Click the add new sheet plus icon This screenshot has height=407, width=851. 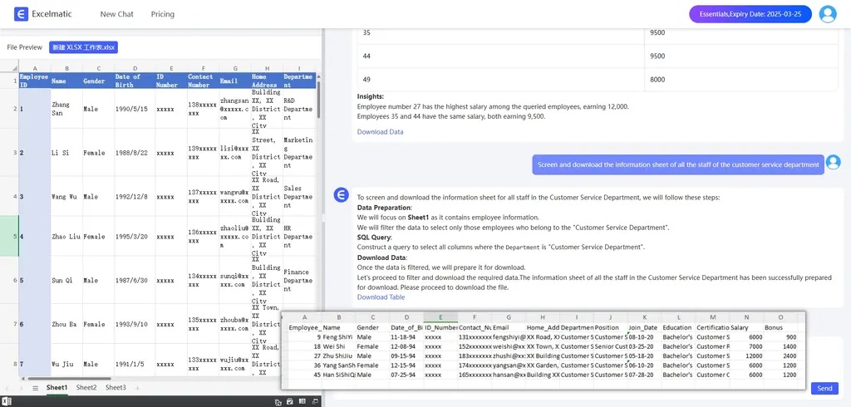(138, 388)
